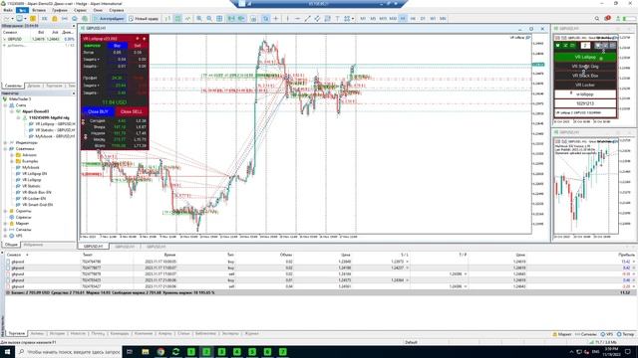The height and width of the screenshot is (358, 638).
Task: Collapse the Советники tree node
Action: (5, 148)
